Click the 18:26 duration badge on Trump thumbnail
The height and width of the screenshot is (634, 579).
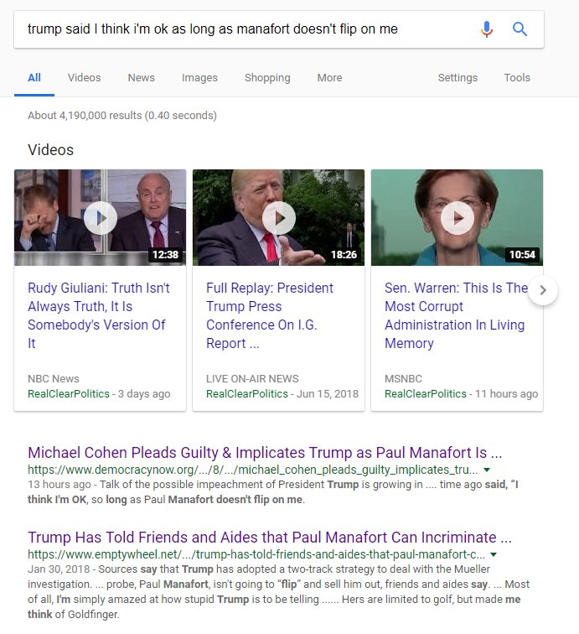[344, 254]
